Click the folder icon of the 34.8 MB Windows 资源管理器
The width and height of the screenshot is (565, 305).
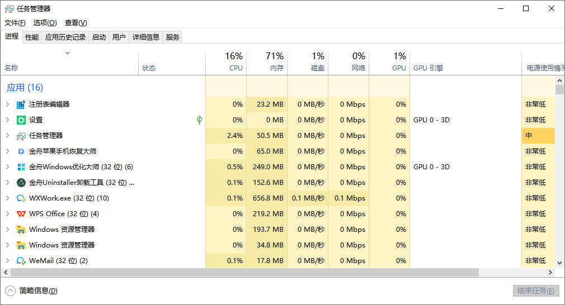[x=21, y=245]
